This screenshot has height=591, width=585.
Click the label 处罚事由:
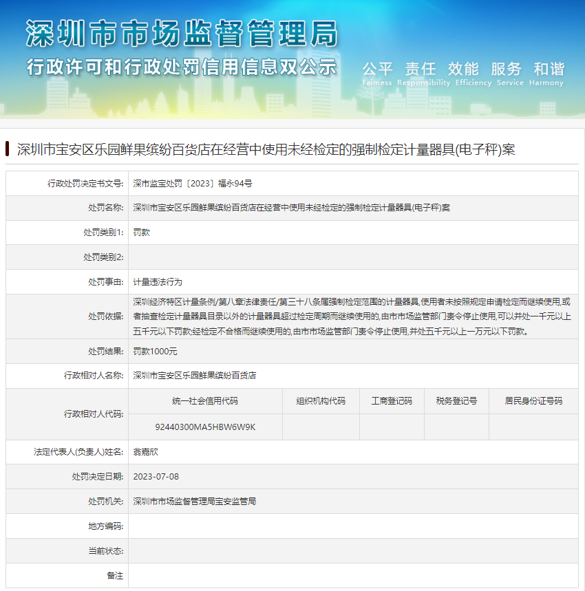pos(106,282)
